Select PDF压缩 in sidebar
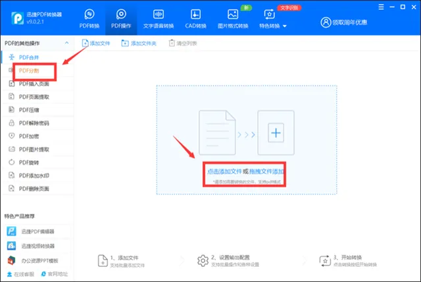Viewport: 421px width, 282px height. click(x=37, y=110)
